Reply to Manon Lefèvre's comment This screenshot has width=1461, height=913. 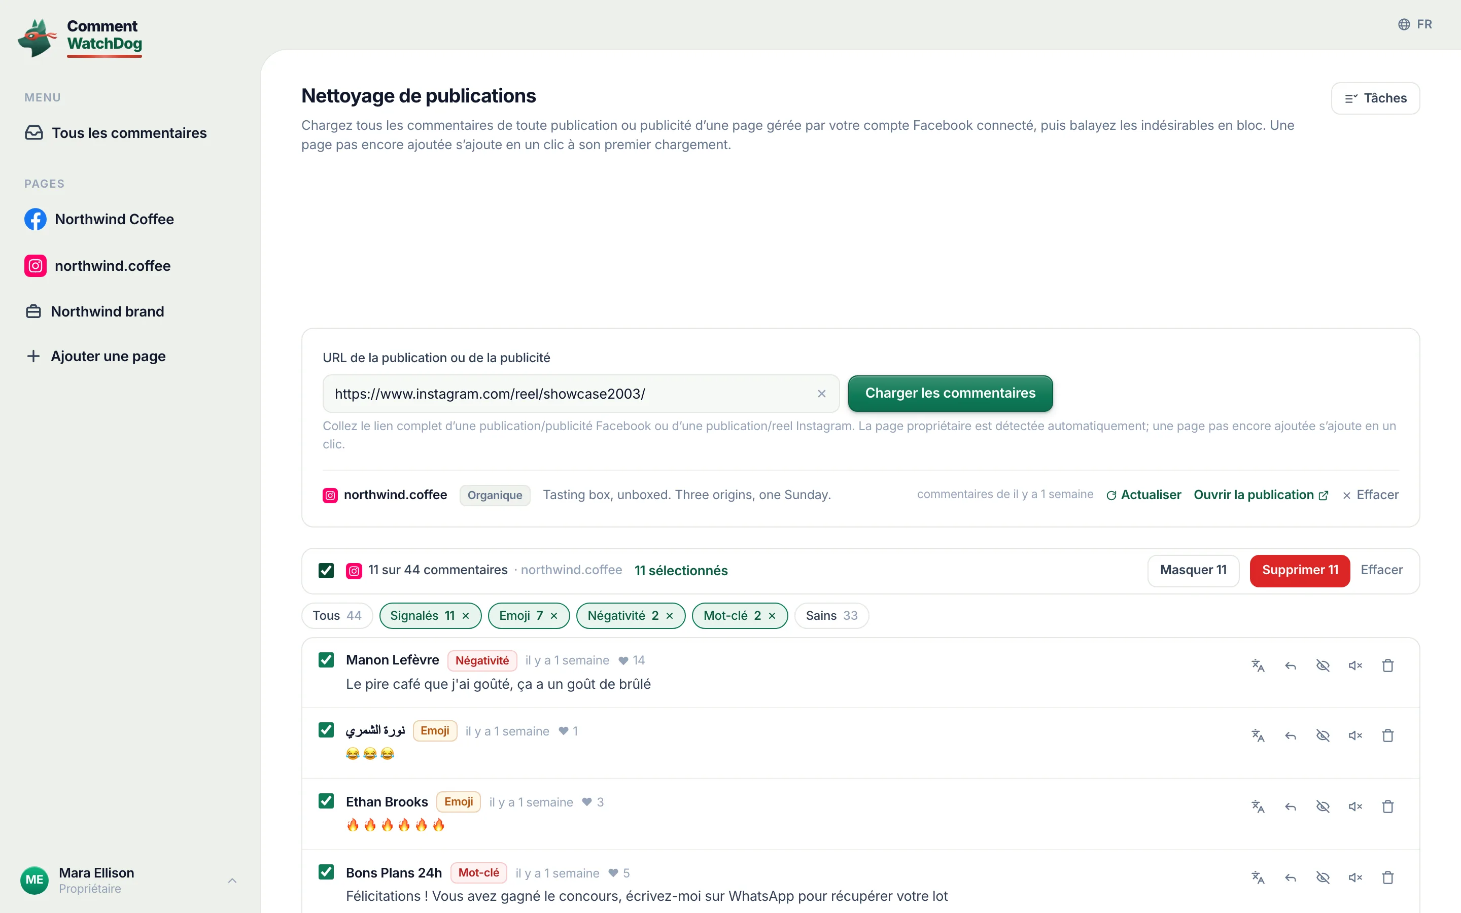click(1290, 665)
